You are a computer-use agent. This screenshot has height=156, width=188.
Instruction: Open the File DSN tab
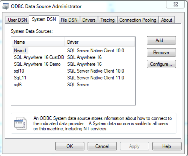[69, 20]
